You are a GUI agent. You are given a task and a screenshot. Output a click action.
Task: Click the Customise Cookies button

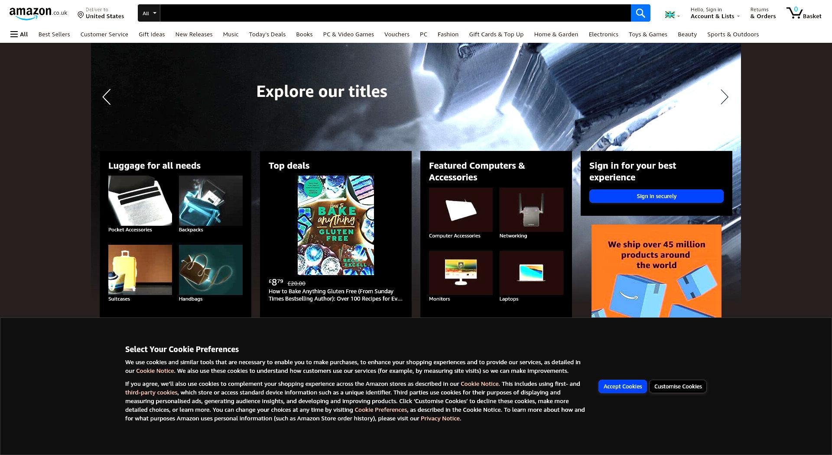coord(678,387)
